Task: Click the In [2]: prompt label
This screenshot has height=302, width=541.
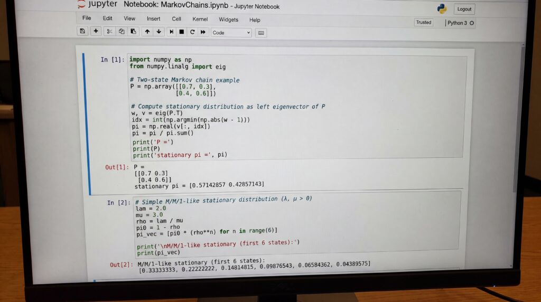Action: [119, 203]
